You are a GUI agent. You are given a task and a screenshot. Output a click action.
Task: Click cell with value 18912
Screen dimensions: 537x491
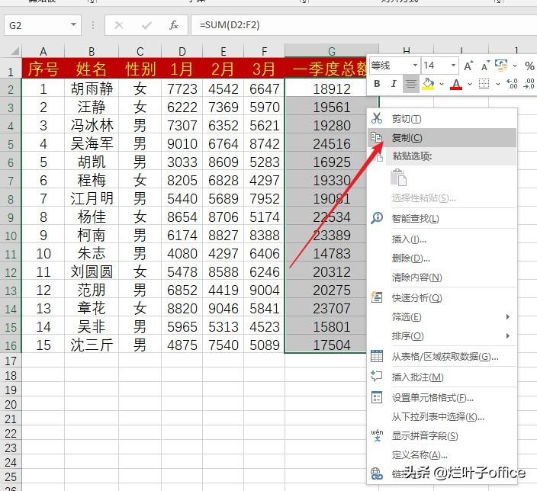(x=332, y=89)
